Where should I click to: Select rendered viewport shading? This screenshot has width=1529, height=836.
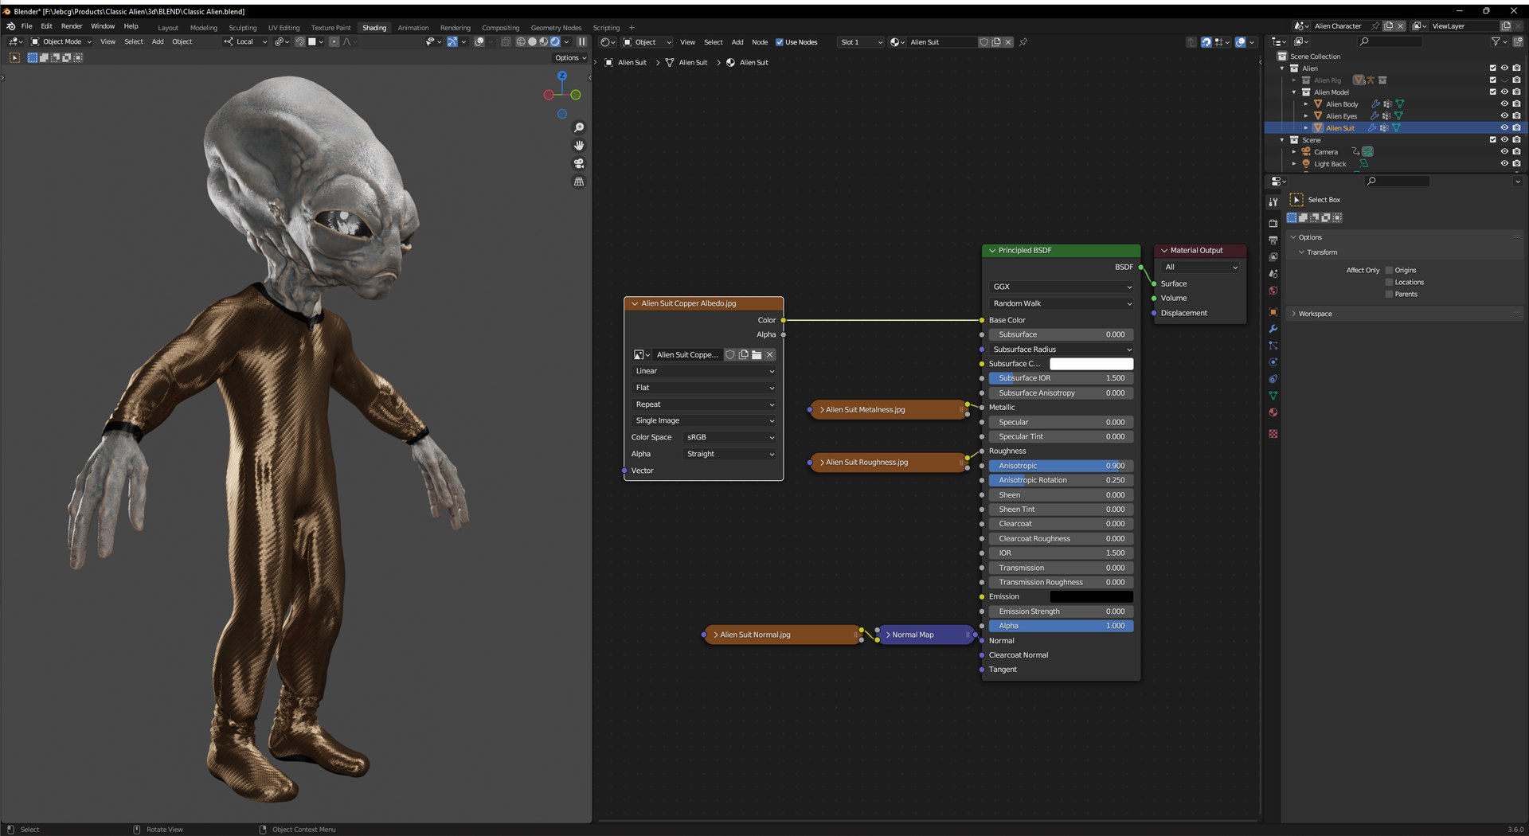(x=555, y=42)
